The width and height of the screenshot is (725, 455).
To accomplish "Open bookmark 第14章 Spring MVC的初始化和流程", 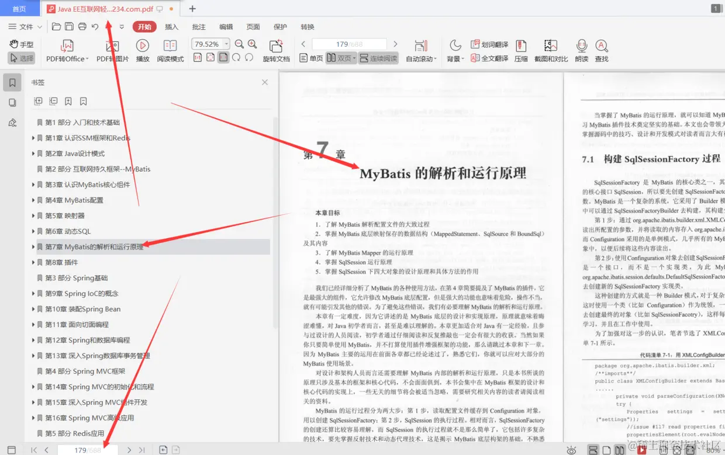I will point(99,387).
